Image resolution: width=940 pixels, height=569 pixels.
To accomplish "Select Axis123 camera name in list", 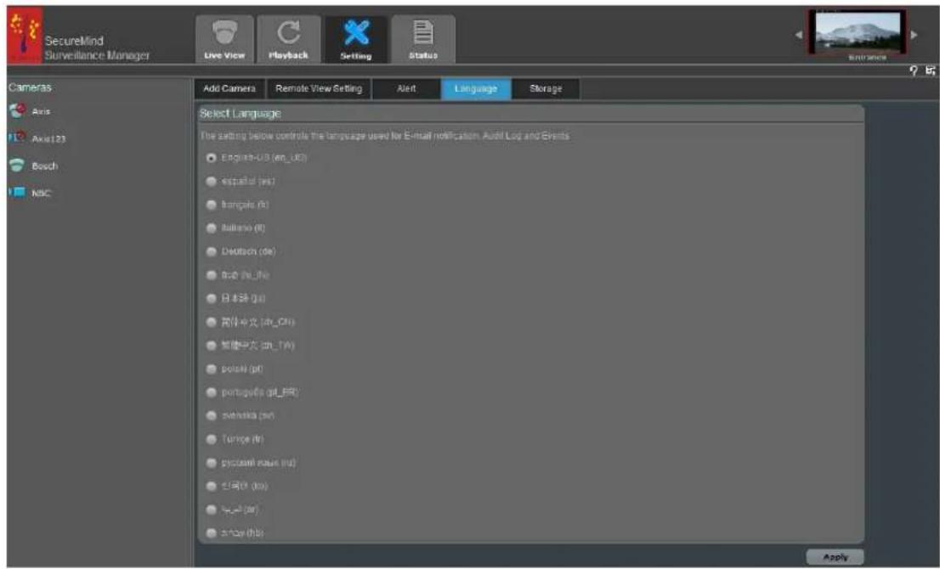I will 48,138.
